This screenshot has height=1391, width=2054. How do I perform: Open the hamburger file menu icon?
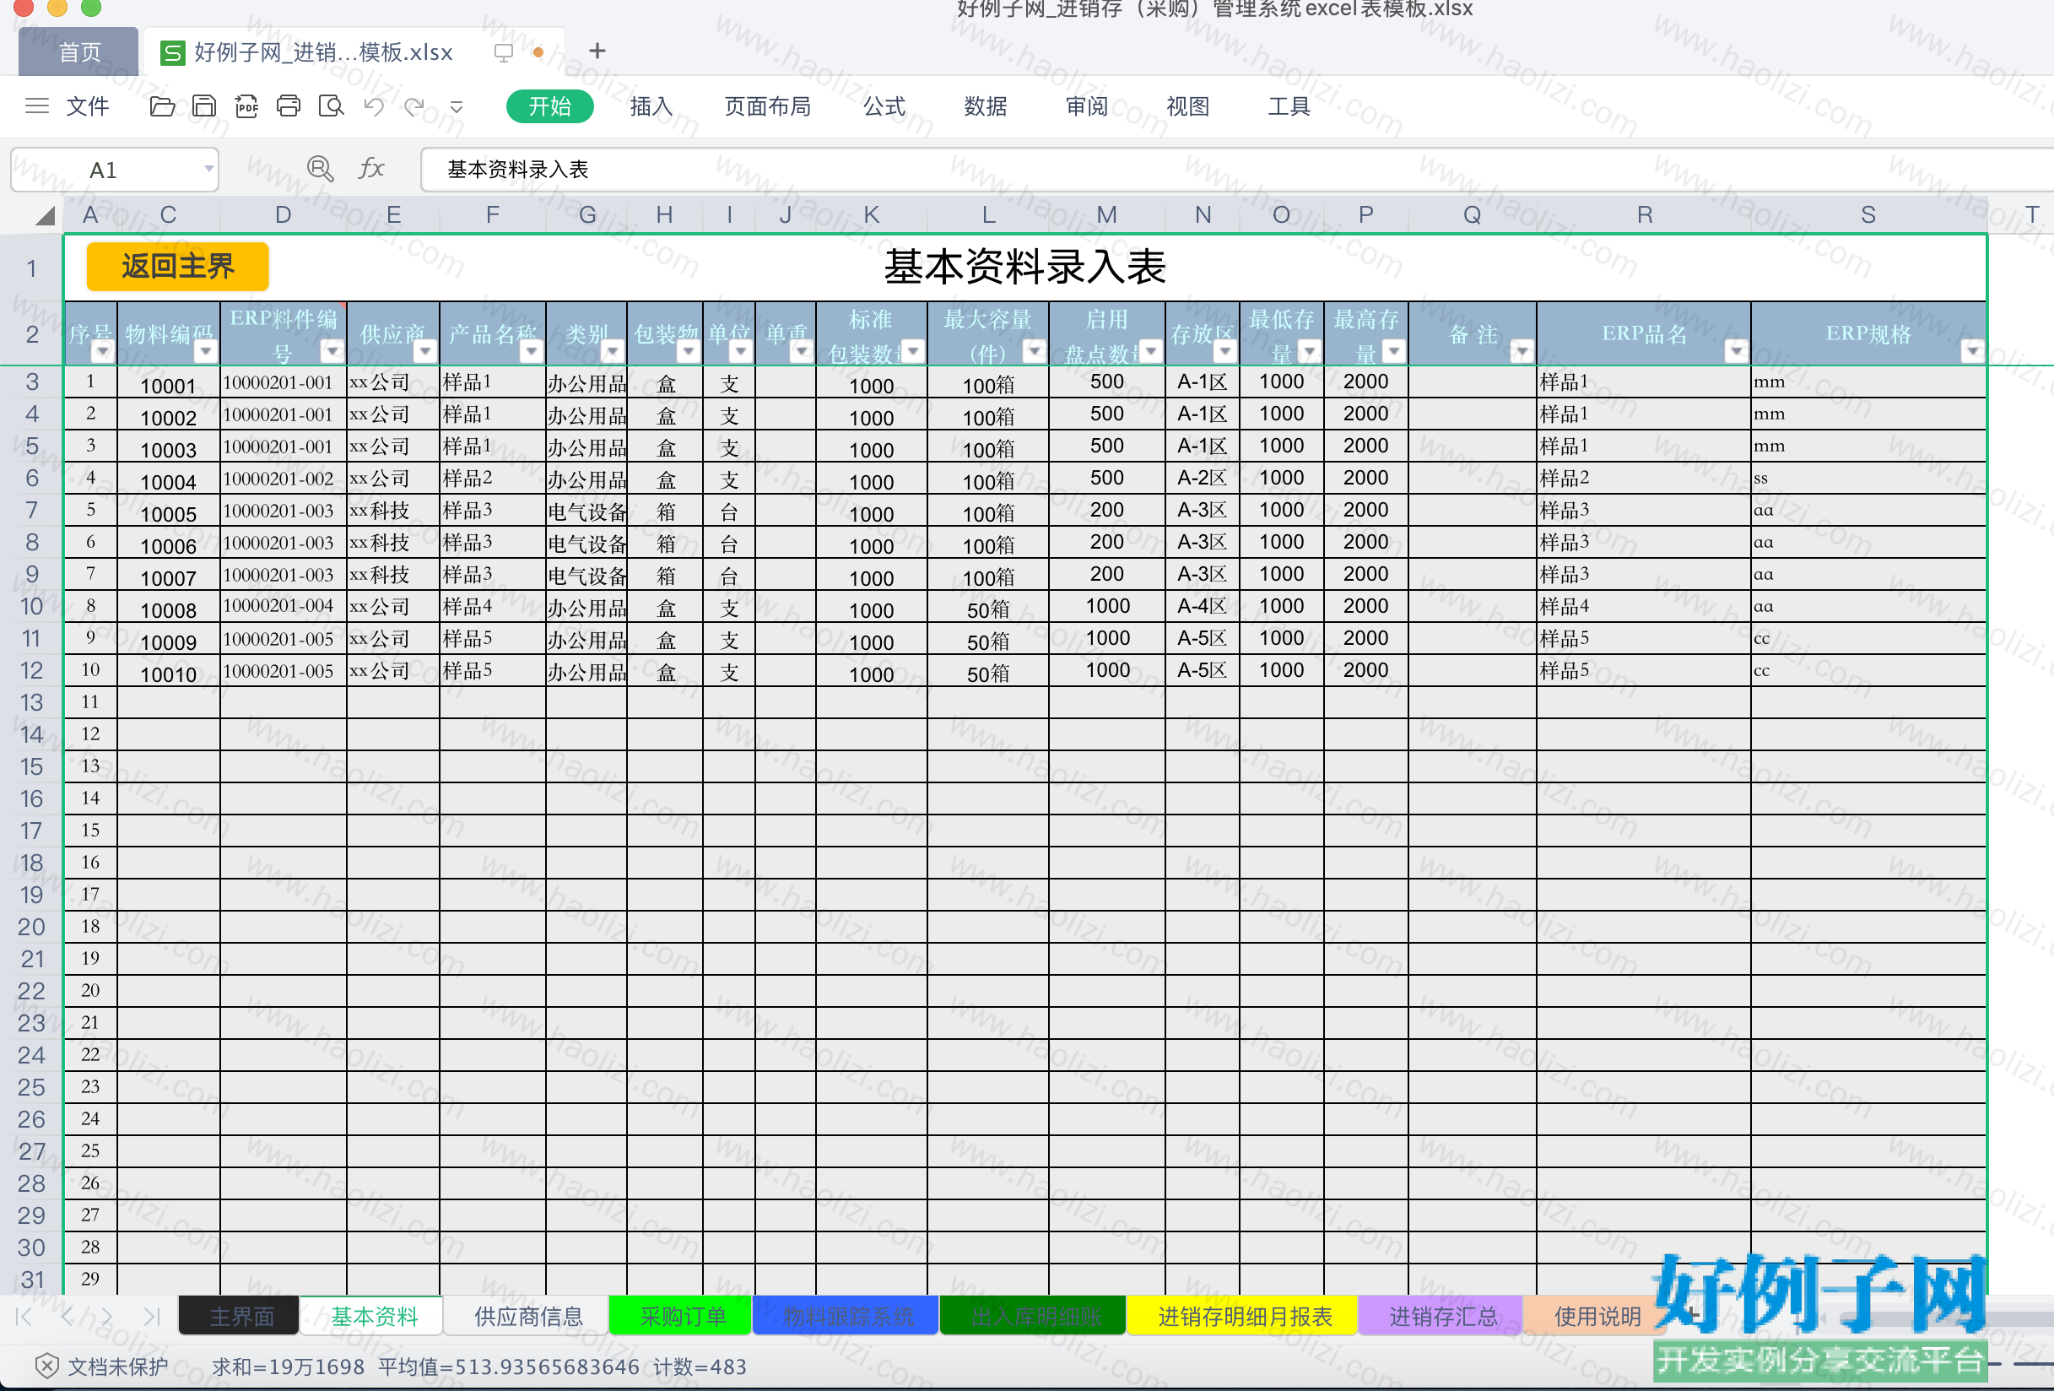click(36, 106)
